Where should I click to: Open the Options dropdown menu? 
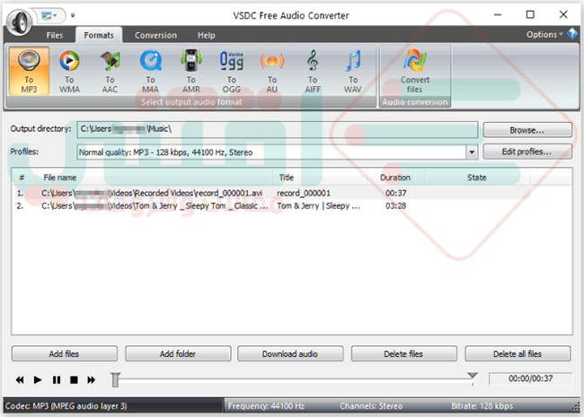544,35
